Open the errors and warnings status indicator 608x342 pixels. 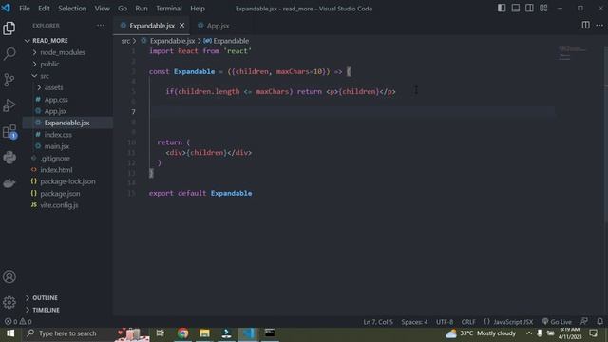point(18,322)
